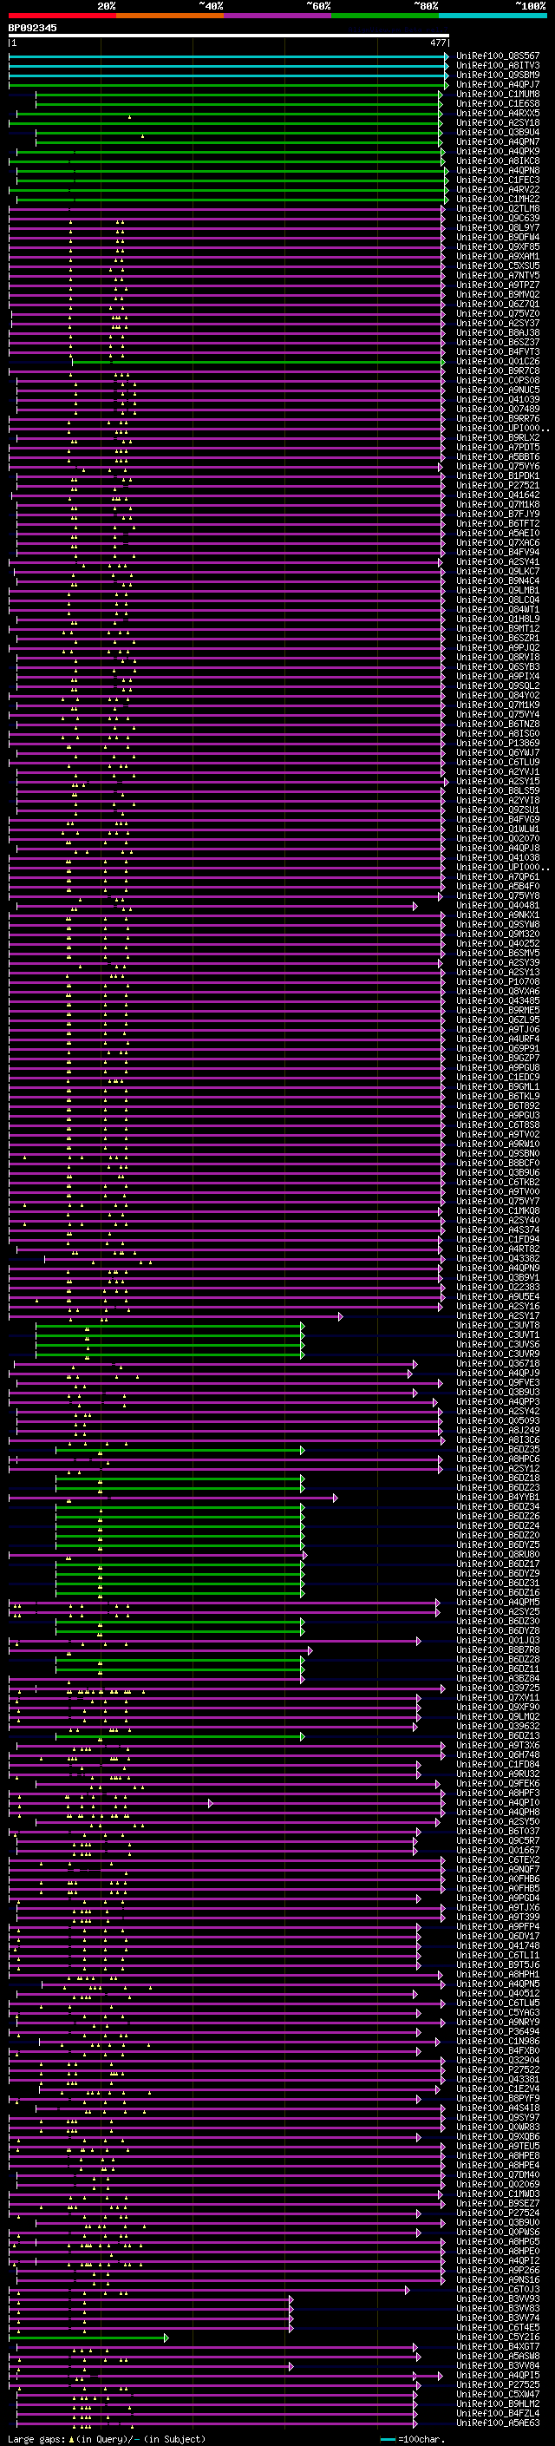This screenshot has height=2446, width=555.
Task: Open hit UniRef100_P27525
Action: [x=498, y=2384]
